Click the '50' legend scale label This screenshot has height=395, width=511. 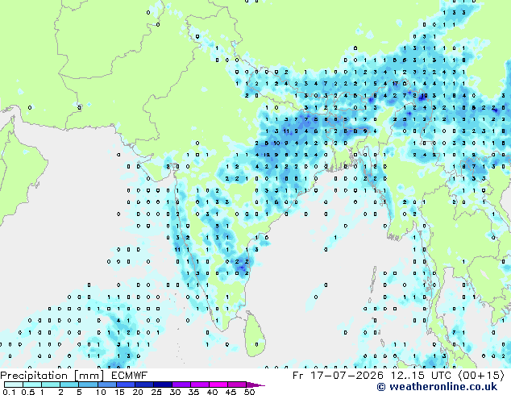pos(249,392)
